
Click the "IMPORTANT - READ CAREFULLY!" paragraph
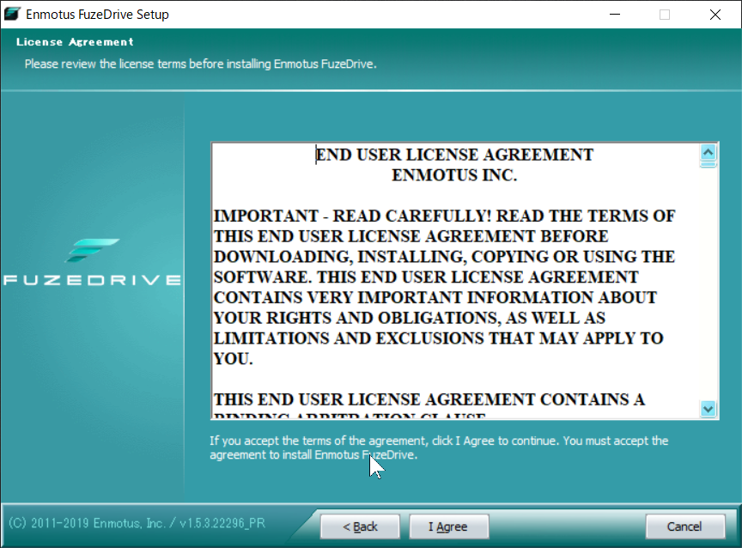point(444,287)
